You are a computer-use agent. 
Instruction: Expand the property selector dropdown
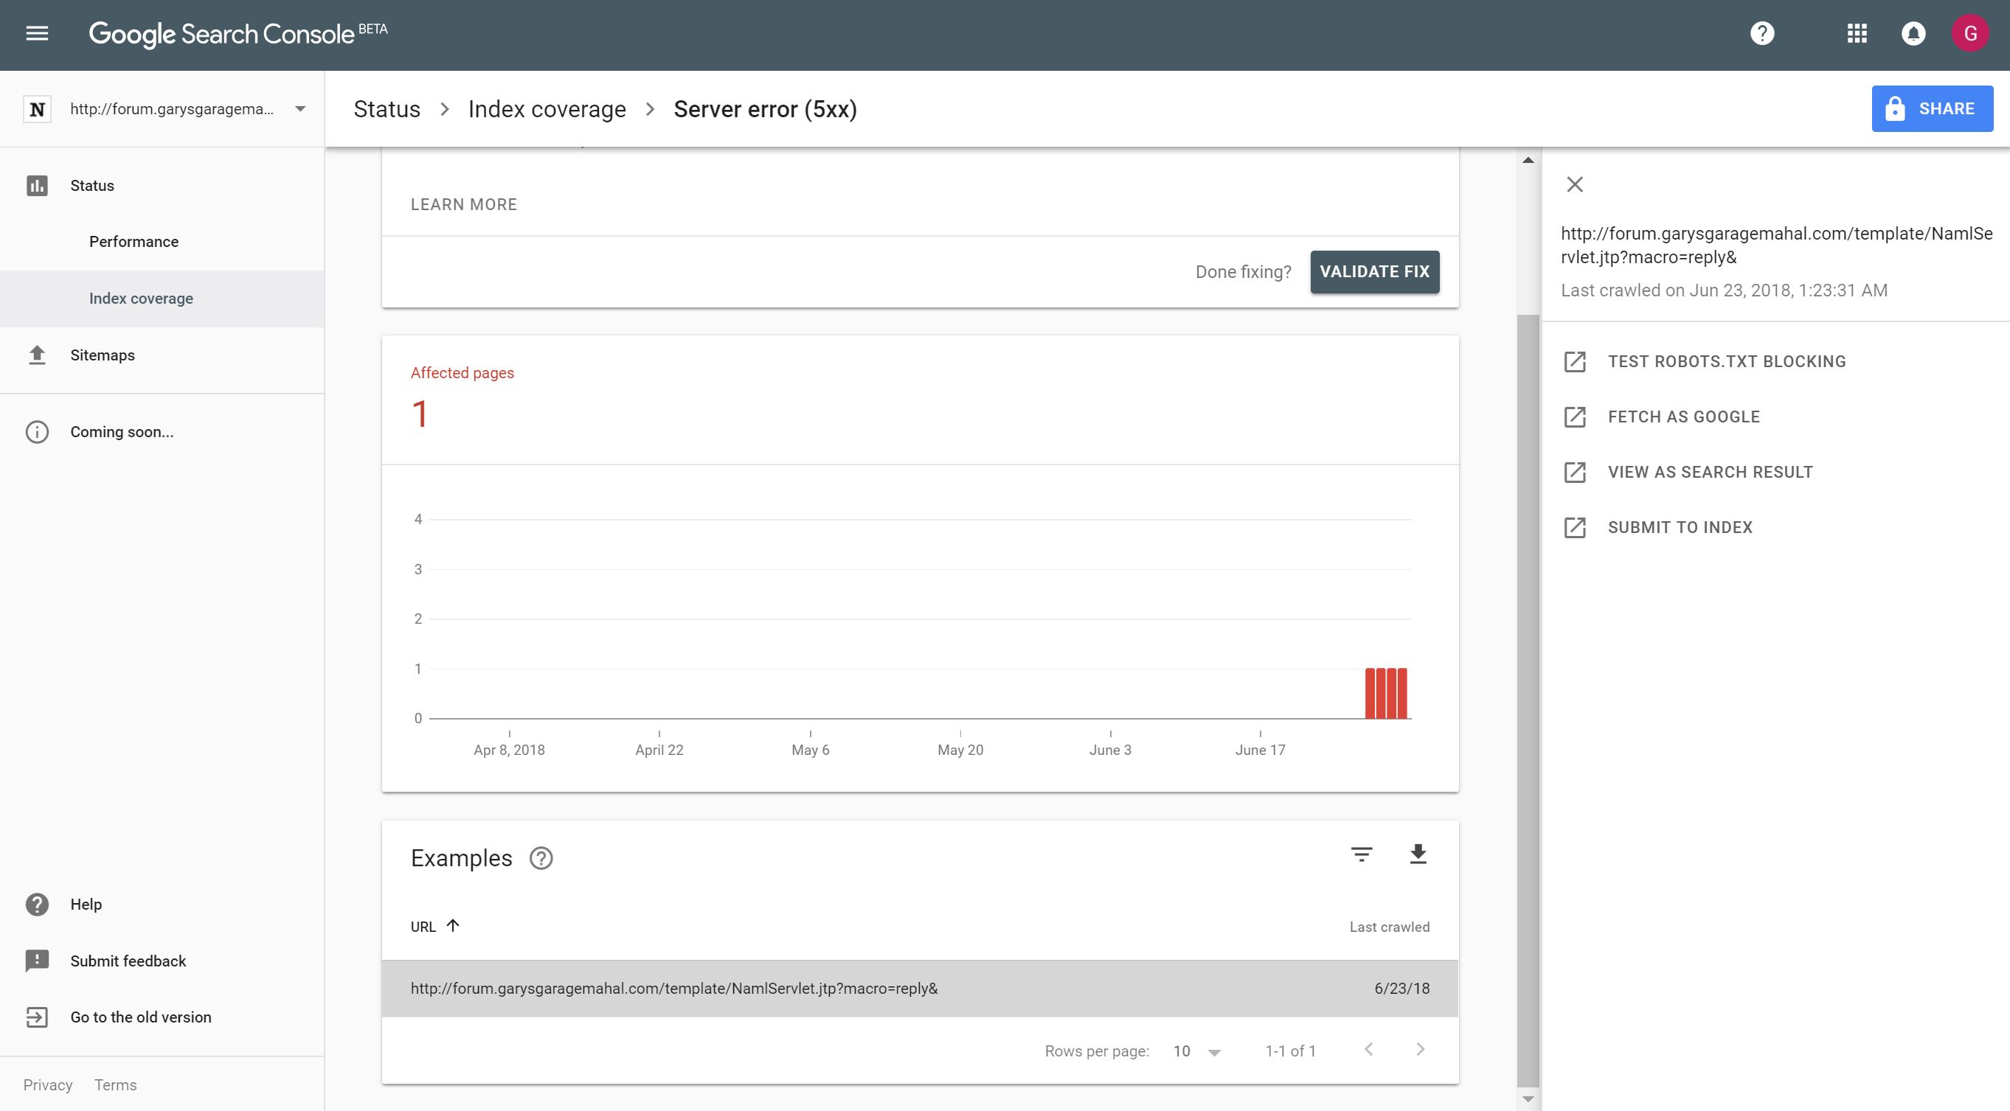(300, 109)
